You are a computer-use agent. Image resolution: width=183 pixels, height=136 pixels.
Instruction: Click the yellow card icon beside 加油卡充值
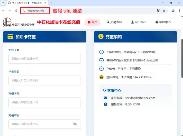[x=10, y=36]
